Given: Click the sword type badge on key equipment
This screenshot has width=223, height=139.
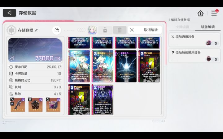Looking at the screenshot, I should point(12,99).
